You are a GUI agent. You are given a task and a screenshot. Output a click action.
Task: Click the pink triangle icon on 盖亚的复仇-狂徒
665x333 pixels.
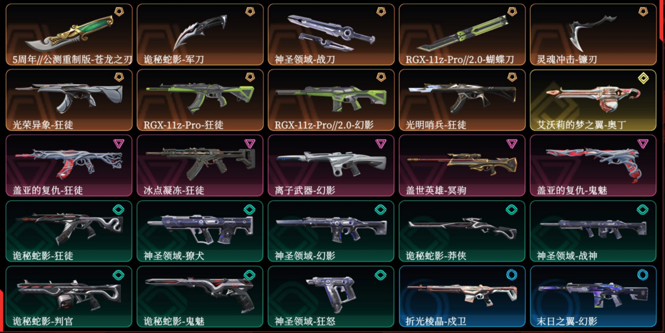click(x=119, y=143)
